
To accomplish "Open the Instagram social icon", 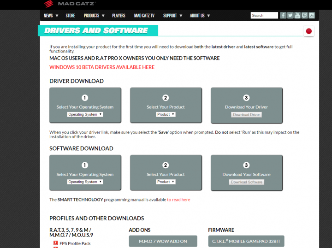I will coord(312,15).
